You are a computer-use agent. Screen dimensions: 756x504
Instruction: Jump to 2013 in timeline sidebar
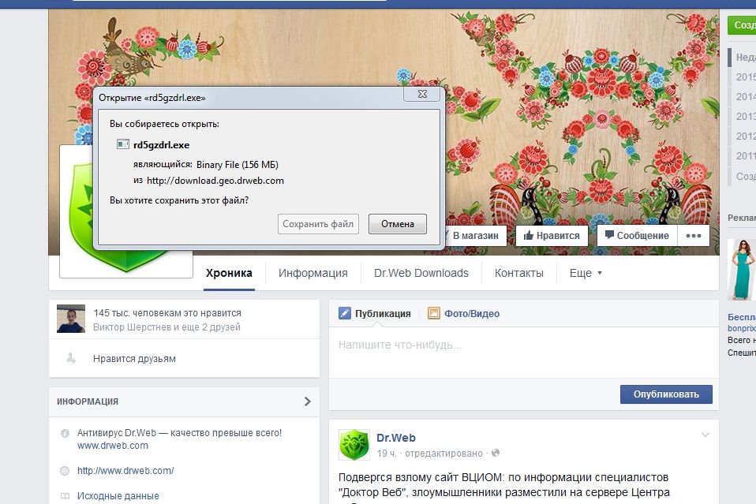pyautogui.click(x=746, y=116)
